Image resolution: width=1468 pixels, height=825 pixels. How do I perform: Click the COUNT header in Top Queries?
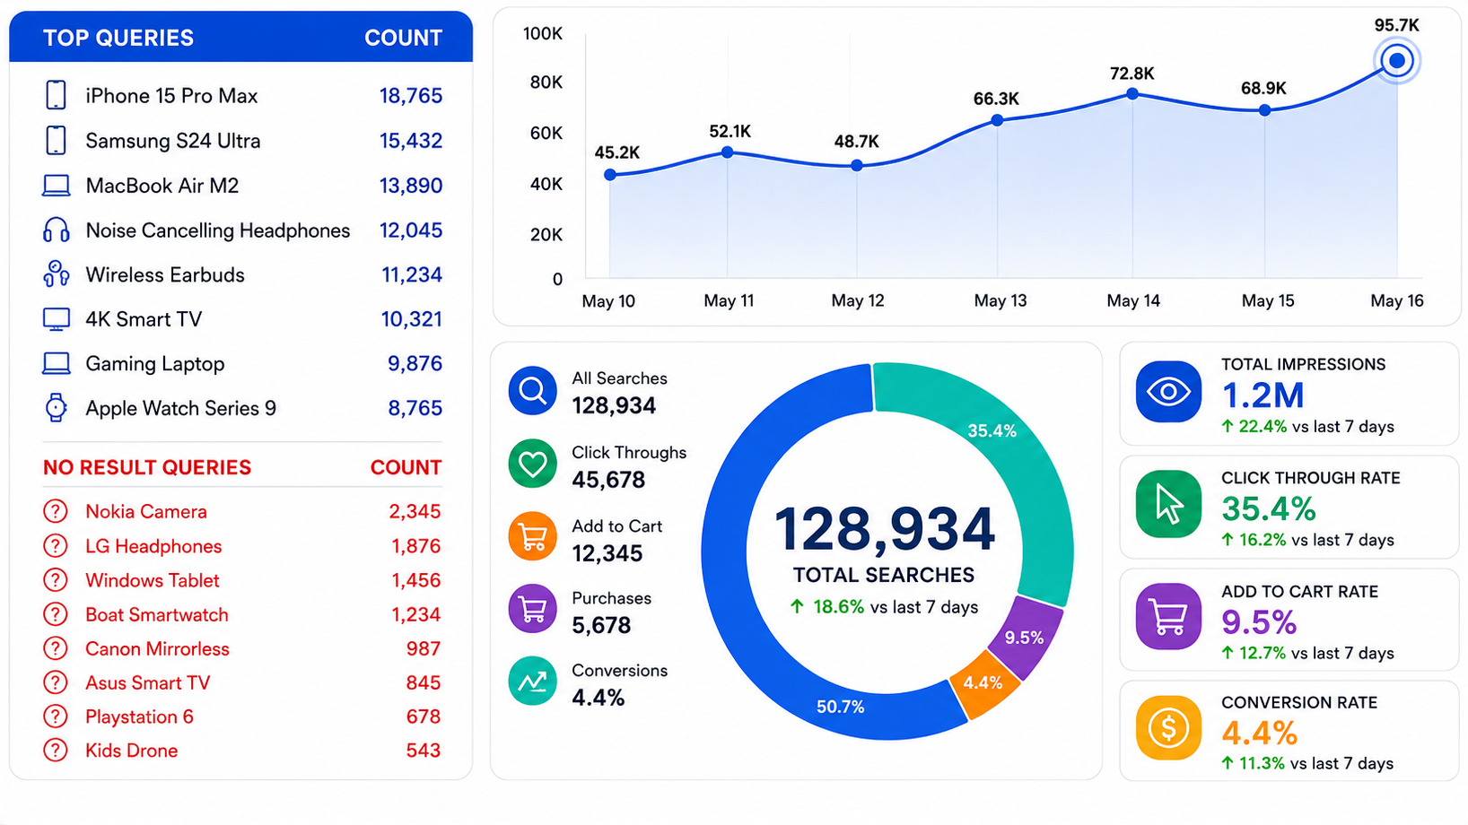403,38
